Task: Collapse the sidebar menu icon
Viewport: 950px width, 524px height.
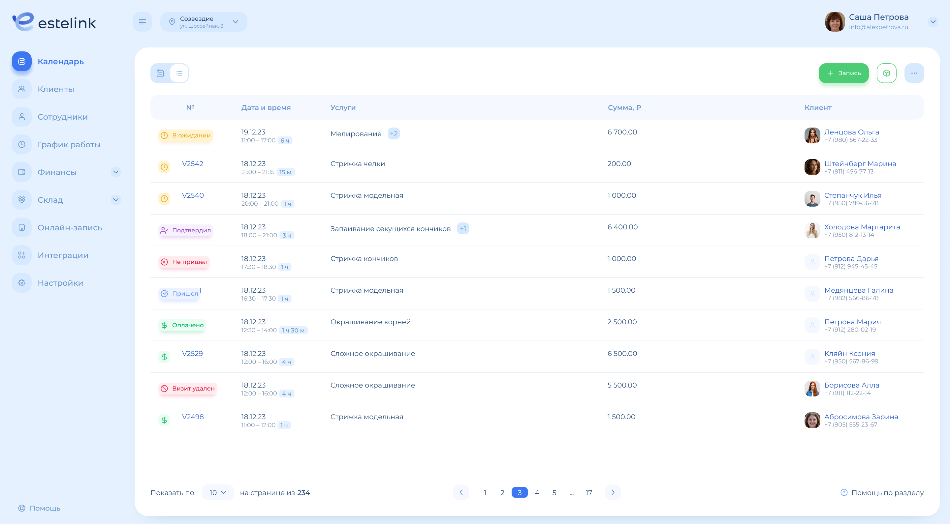Action: coord(142,22)
